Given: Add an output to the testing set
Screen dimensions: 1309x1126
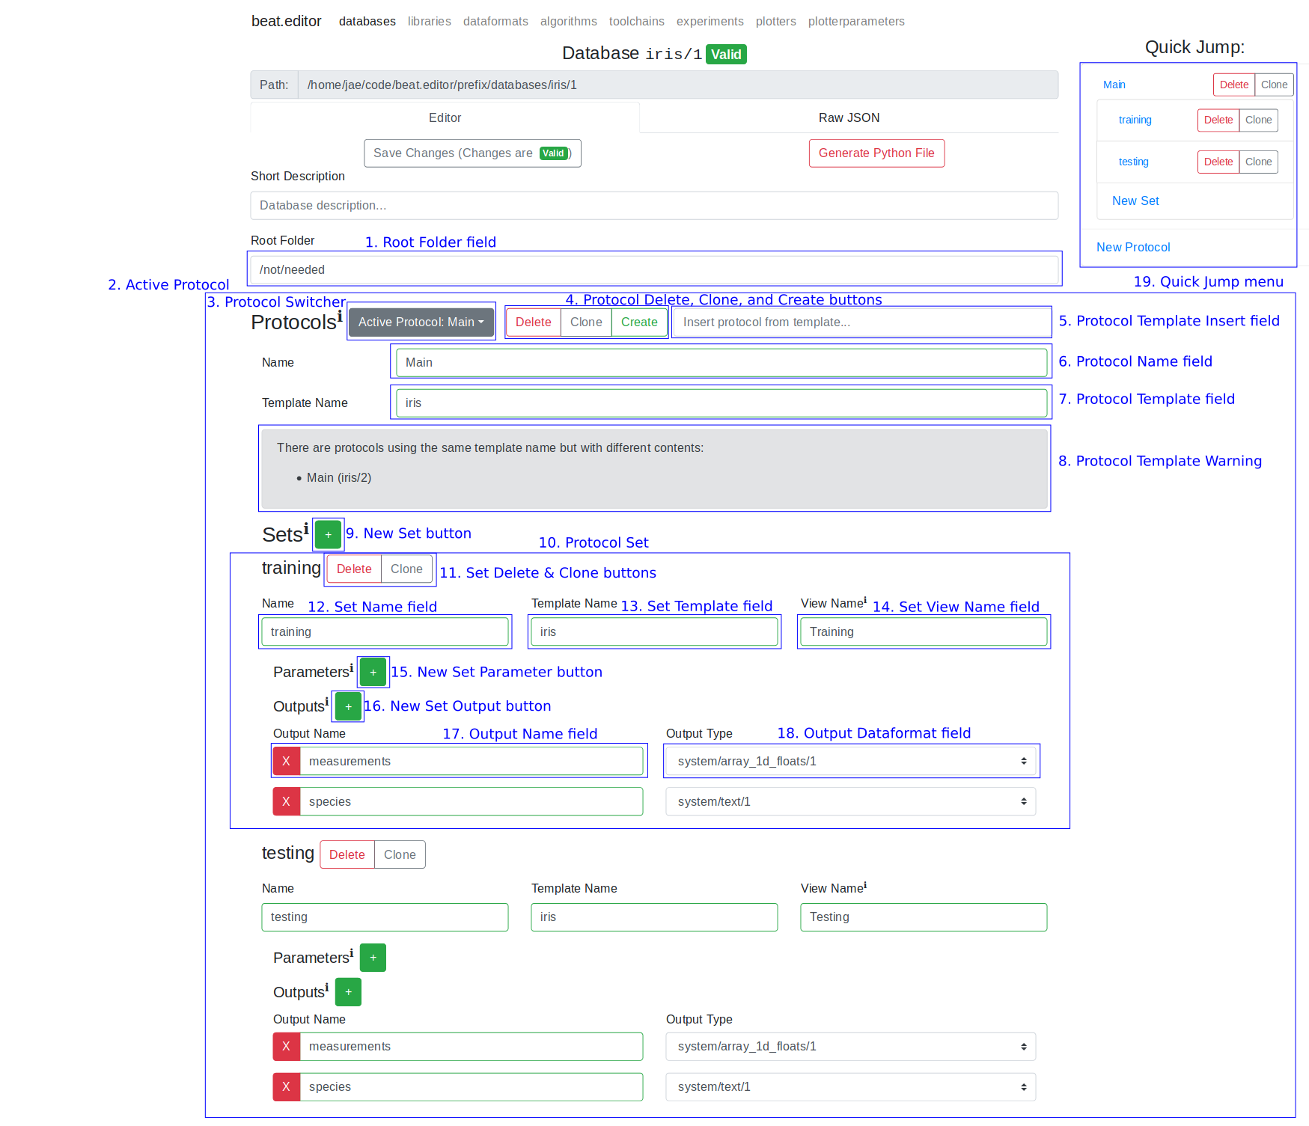Looking at the screenshot, I should (348, 992).
